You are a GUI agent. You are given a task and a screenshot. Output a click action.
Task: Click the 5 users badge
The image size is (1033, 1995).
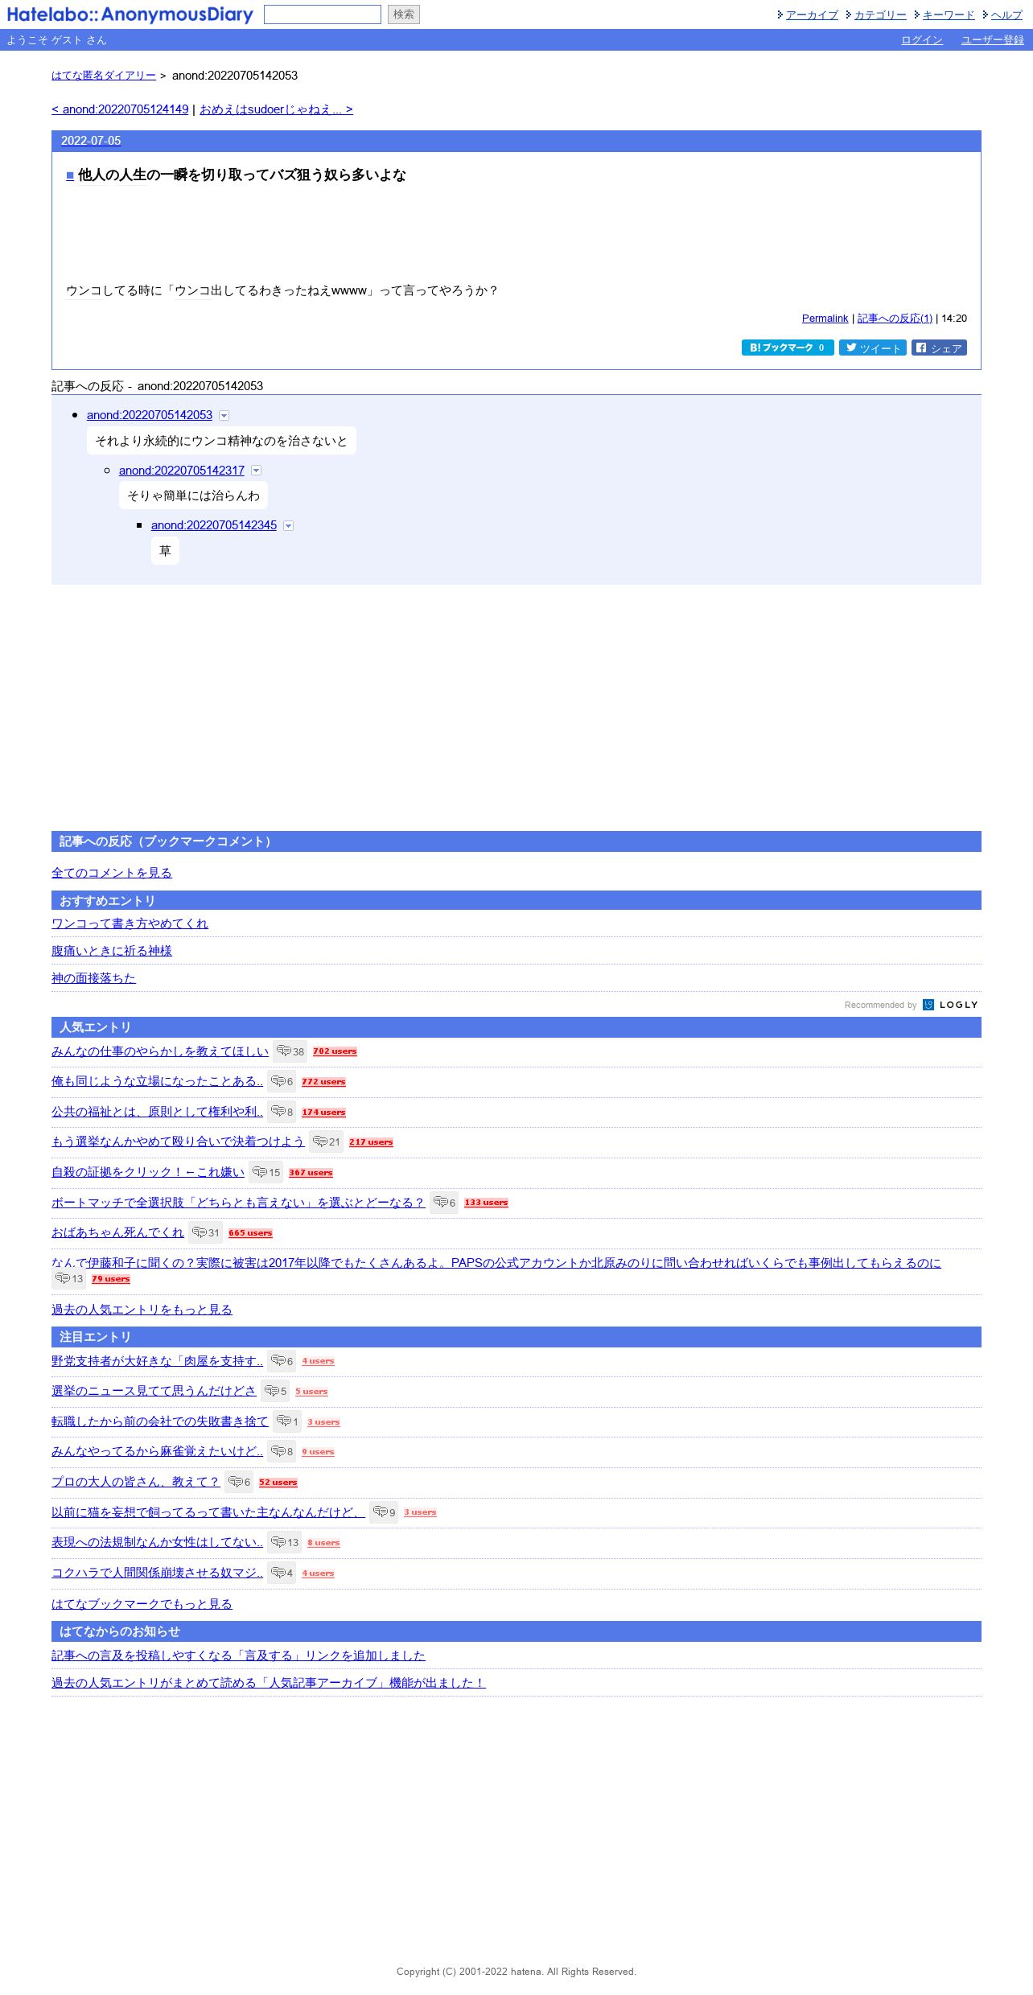(x=311, y=1392)
